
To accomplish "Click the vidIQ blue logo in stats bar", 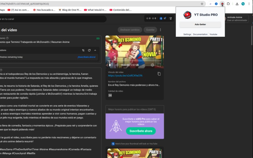I will pyautogui.click(x=161, y=18).
